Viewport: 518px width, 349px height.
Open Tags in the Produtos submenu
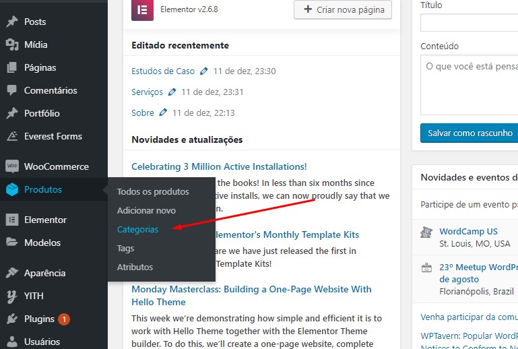click(x=125, y=249)
